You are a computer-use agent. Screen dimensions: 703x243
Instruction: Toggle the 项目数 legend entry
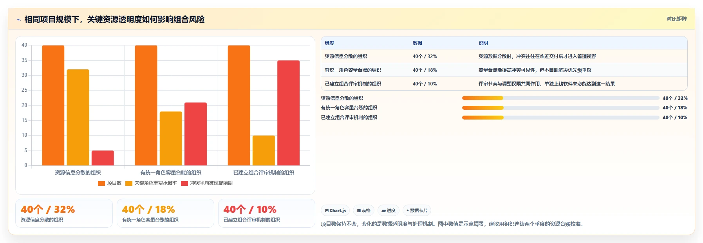pos(110,183)
